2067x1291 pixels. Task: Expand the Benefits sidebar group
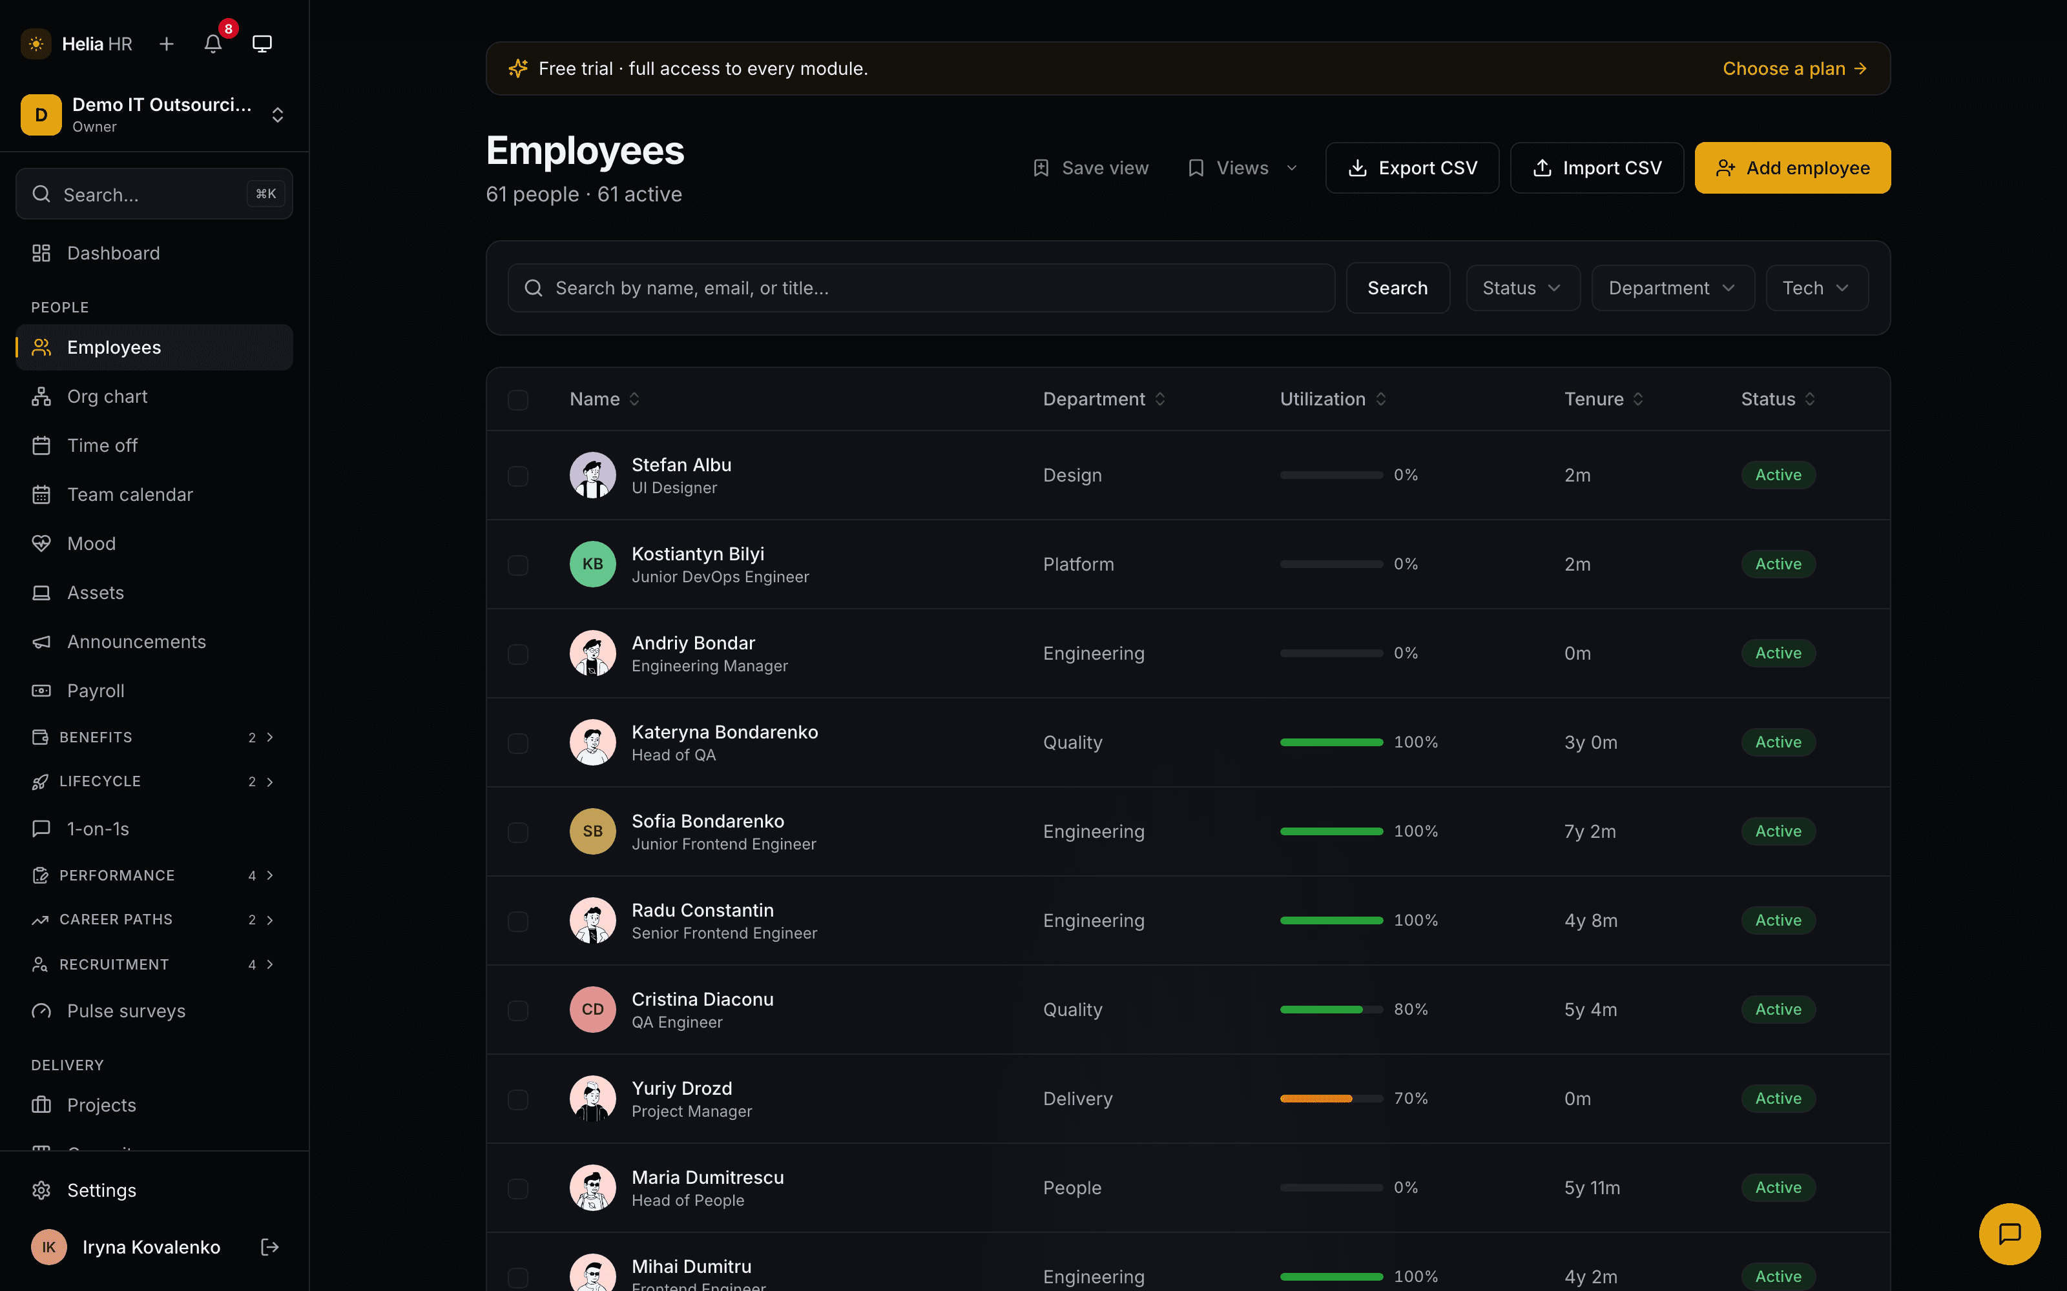pos(154,737)
